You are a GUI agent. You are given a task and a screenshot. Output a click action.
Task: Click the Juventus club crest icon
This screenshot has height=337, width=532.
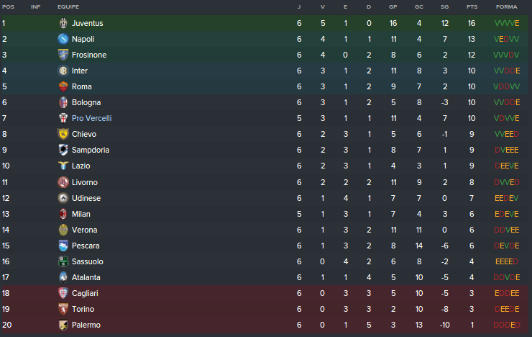[x=63, y=23]
